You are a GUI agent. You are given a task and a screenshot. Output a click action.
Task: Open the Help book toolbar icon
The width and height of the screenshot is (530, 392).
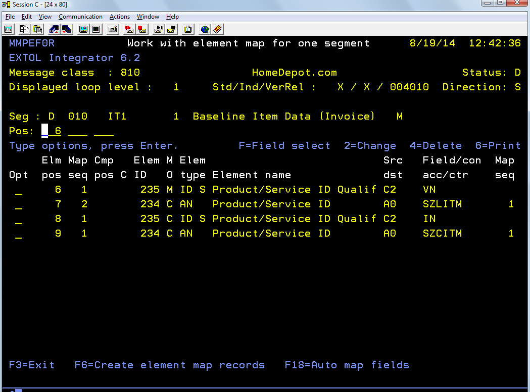point(217,29)
